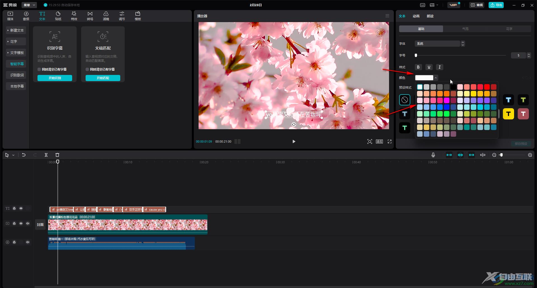Image resolution: width=537 pixels, height=288 pixels.
Task: Toggle italic text style
Action: pos(439,67)
